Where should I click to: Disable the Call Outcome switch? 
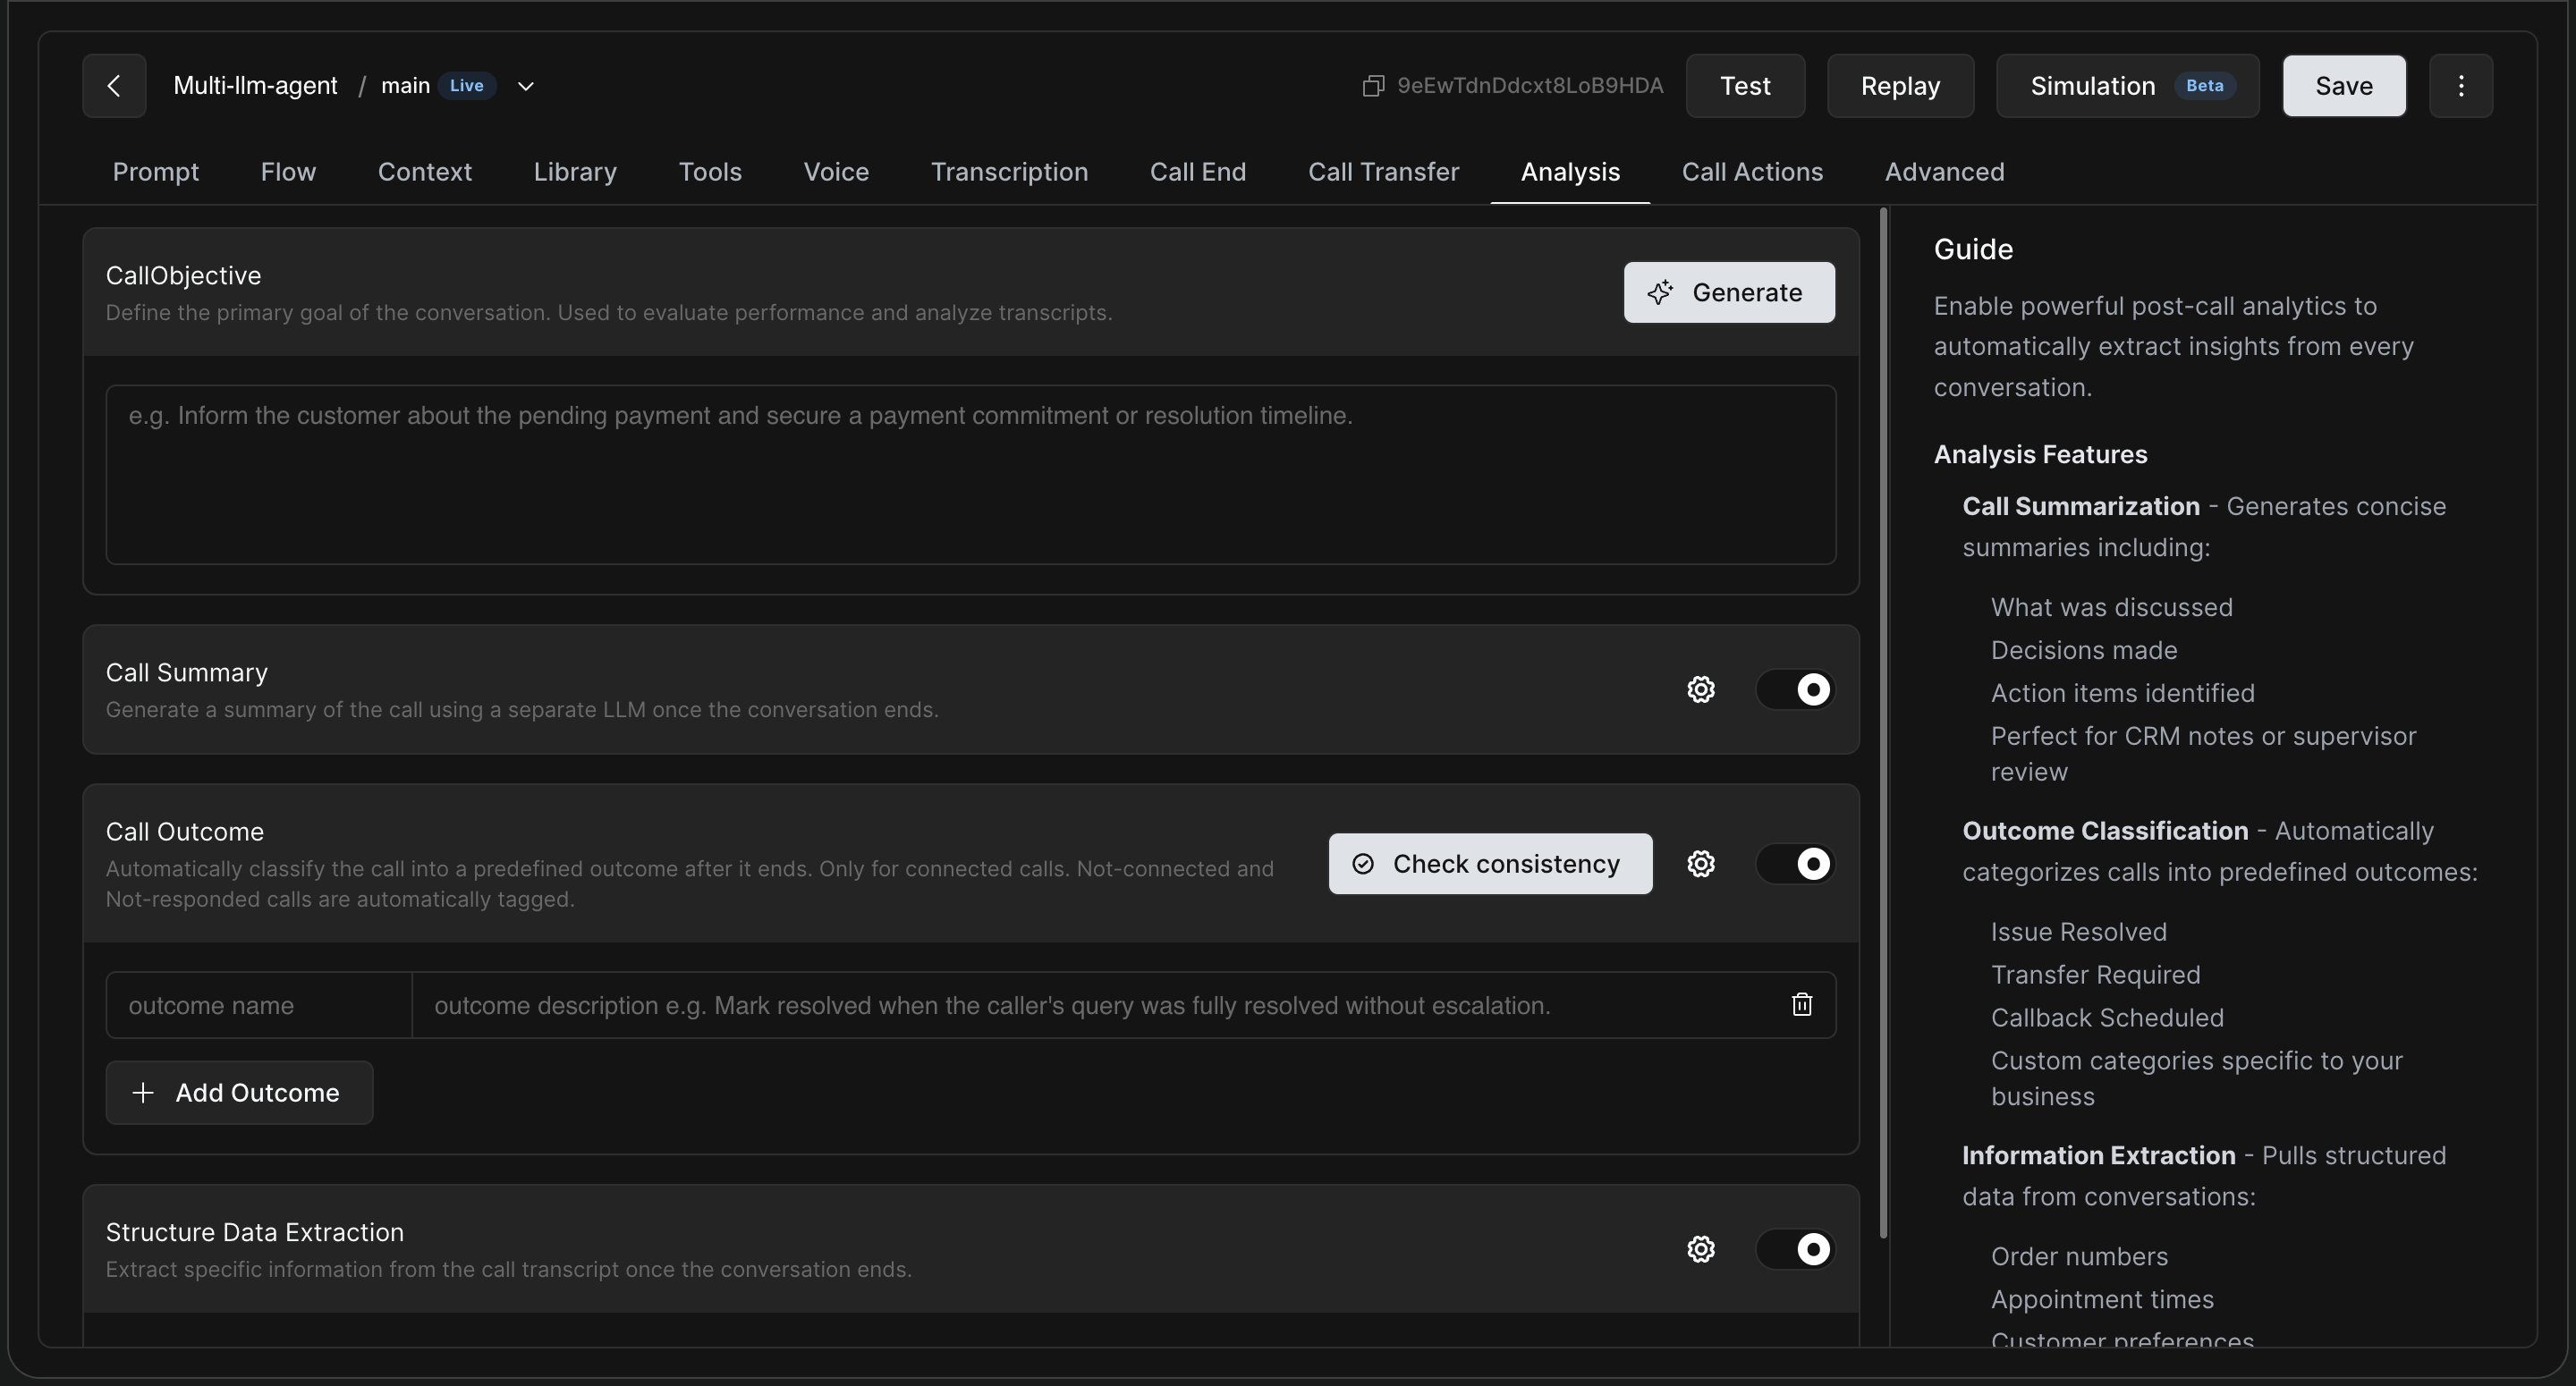1795,864
